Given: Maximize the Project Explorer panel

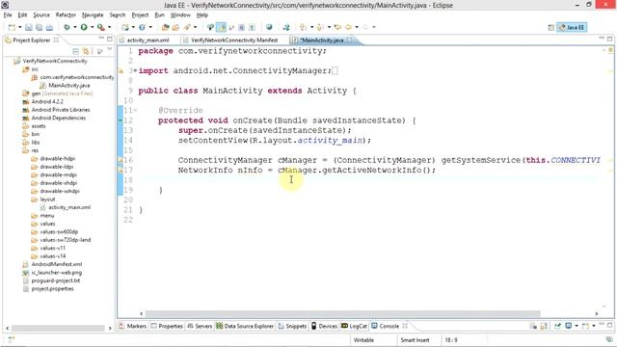Looking at the screenshot, I should 110,39.
